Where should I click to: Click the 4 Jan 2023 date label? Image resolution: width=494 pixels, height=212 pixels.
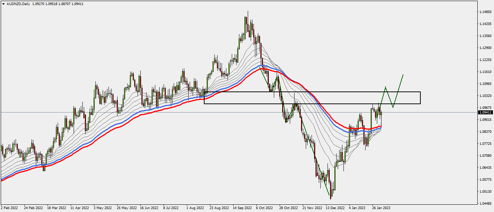[357, 208]
